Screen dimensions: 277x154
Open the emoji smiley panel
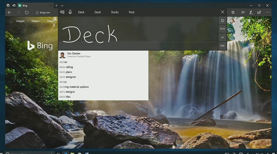tap(222, 21)
